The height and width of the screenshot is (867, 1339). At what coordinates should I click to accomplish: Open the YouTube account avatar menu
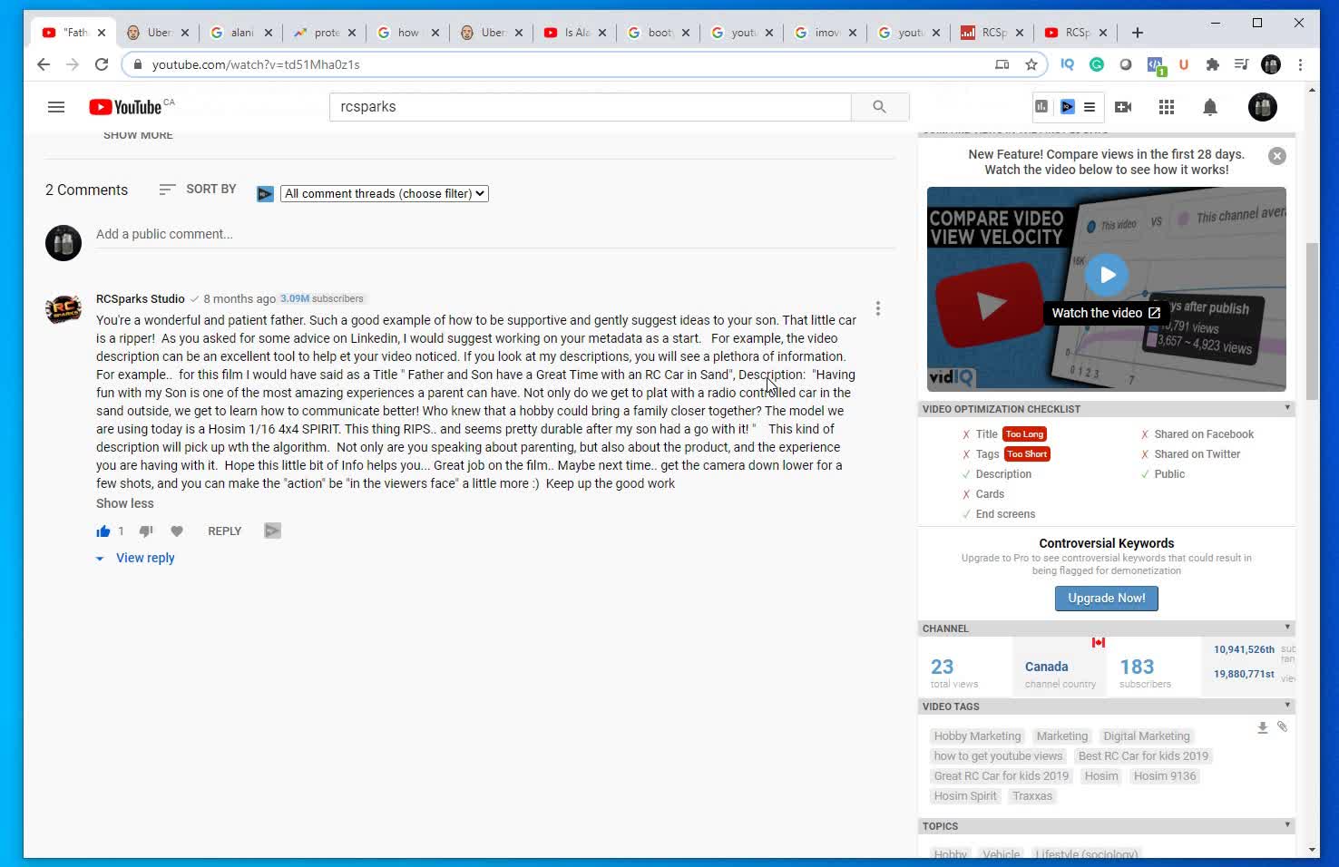pos(1263,107)
